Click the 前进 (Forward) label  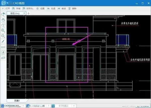64,9
